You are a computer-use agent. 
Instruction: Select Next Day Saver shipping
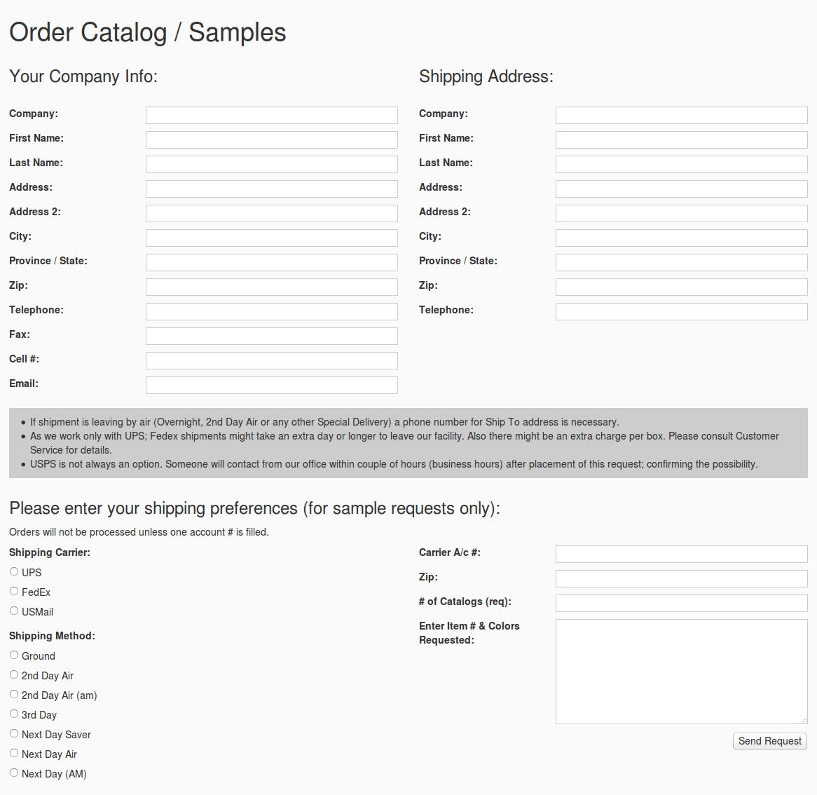(14, 734)
